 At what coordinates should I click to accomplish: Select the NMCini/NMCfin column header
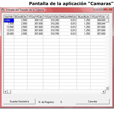coord(68,17)
